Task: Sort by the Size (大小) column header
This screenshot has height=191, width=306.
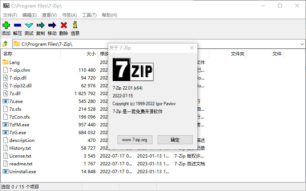Action: click(79, 54)
